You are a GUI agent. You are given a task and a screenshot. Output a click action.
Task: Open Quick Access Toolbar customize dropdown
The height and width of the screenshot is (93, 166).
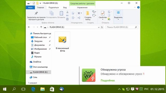coord(40,3)
